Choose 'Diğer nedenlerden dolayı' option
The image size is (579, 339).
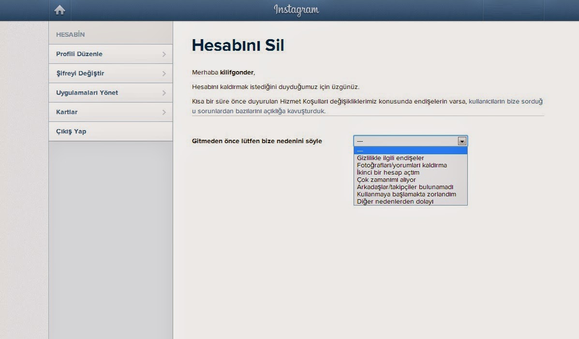[410, 202]
